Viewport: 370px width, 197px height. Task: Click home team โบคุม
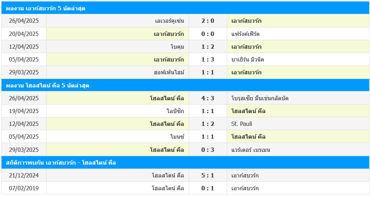[177, 47]
